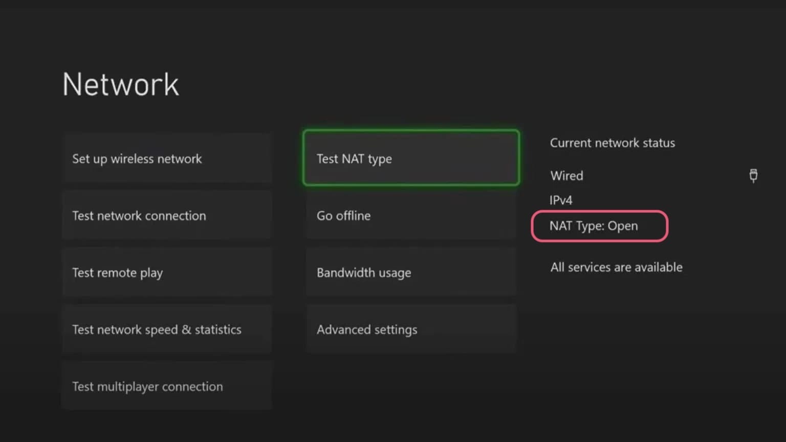The height and width of the screenshot is (442, 786).
Task: Open Test network connection
Action: pyautogui.click(x=166, y=215)
